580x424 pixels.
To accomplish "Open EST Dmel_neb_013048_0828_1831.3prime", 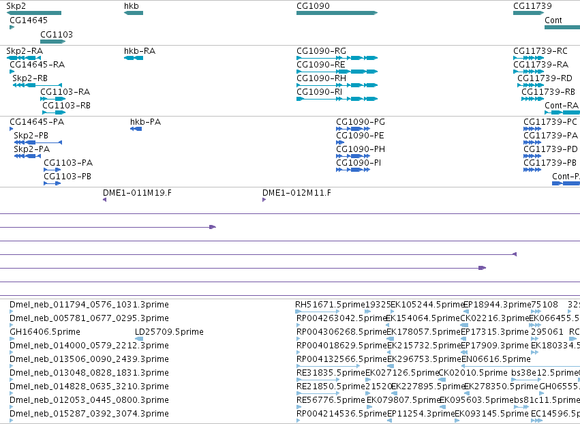I will coord(89,374).
